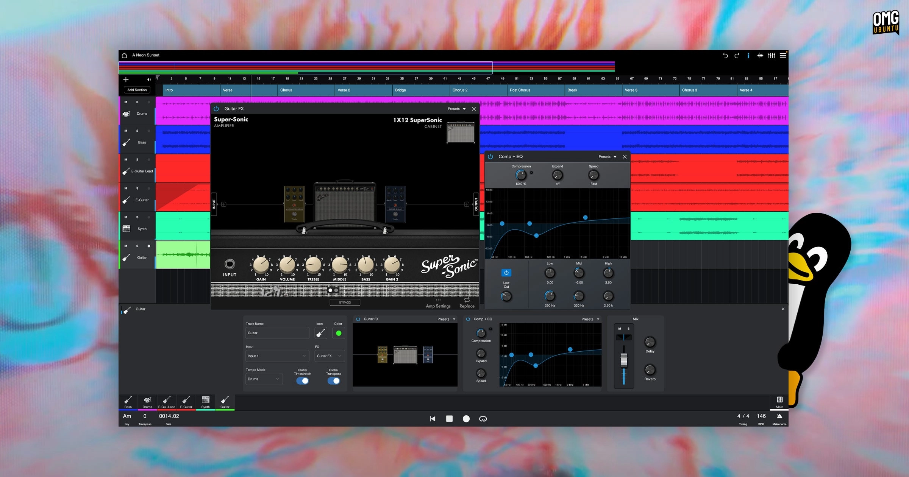This screenshot has width=909, height=477.
Task: Toggle loop playback
Action: [483, 419]
